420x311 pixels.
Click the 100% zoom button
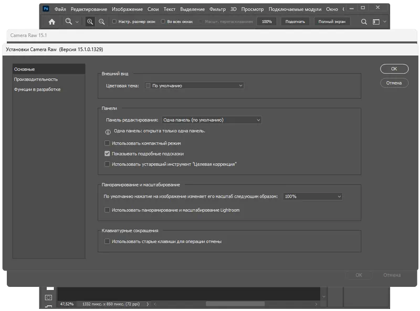coord(267,22)
